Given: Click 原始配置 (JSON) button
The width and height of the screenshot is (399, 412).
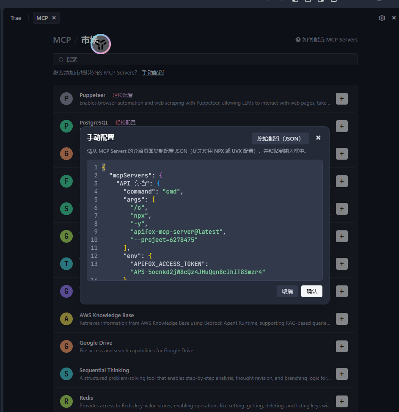Looking at the screenshot, I should (x=281, y=138).
